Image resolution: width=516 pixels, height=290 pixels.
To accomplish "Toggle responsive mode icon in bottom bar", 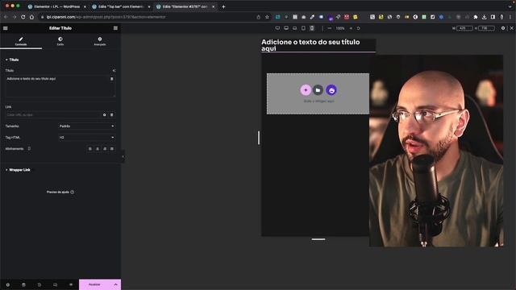I will (56, 284).
